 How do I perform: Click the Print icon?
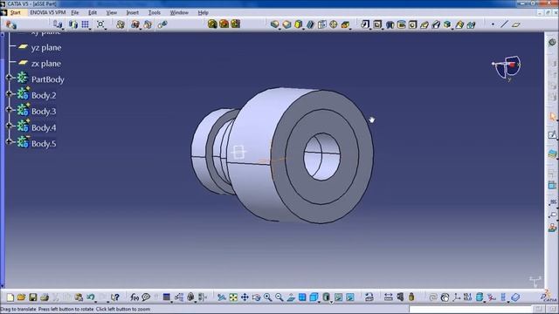[x=45, y=297]
